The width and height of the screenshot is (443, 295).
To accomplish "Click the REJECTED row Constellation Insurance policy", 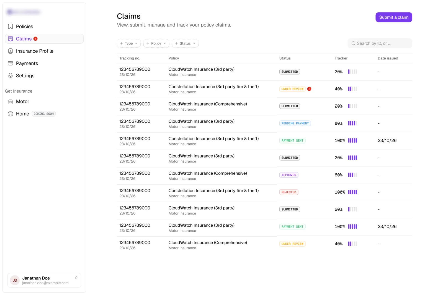I will coord(213,190).
